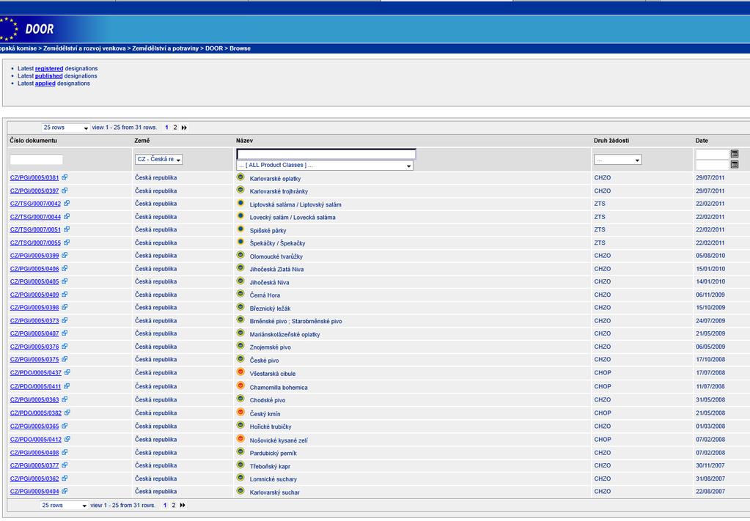Open external-link icon next to CZ/PGI/0005/0399
Image resolution: width=750 pixels, height=521 pixels.
pyautogui.click(x=65, y=255)
